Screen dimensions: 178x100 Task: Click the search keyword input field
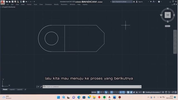point(122,2)
